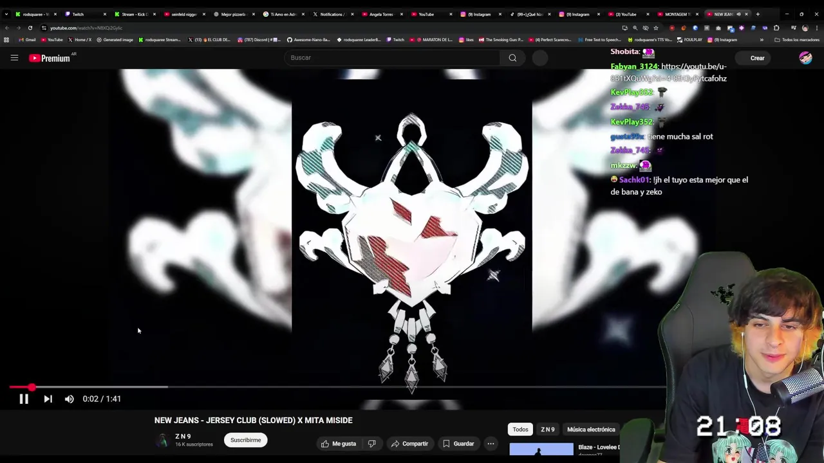Image resolution: width=824 pixels, height=463 pixels.
Task: Open the YouTube hamburger guide menu
Action: [x=14, y=58]
